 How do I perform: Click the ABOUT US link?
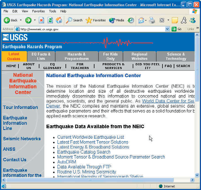coord(29,66)
